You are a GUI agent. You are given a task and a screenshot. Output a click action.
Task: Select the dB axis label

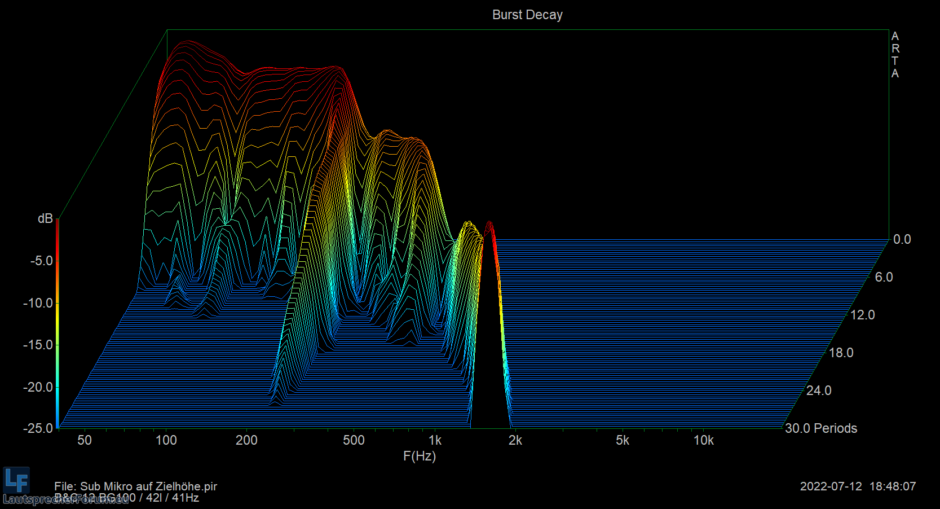pyautogui.click(x=45, y=219)
